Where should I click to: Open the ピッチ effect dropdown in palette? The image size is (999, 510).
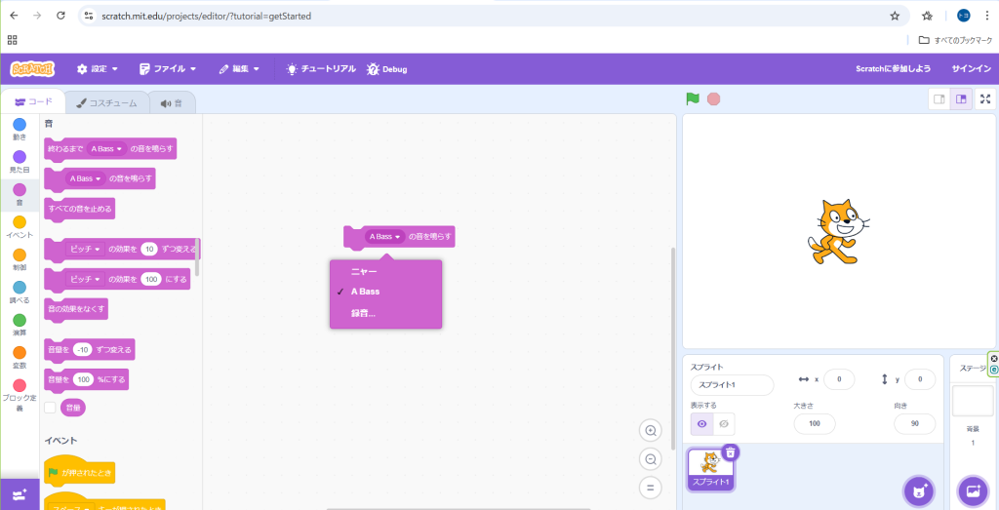(x=84, y=249)
